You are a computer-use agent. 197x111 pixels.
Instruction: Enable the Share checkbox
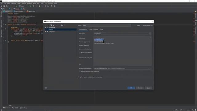coord(135,25)
